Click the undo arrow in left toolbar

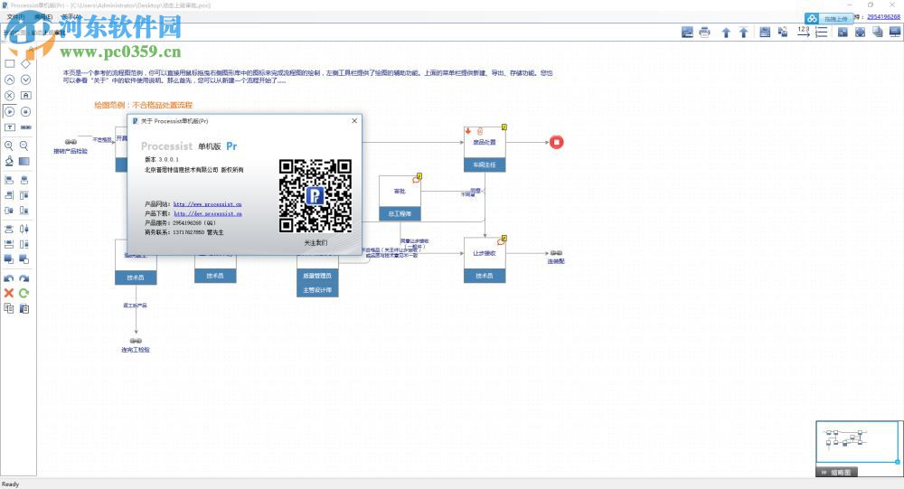pyautogui.click(x=9, y=278)
